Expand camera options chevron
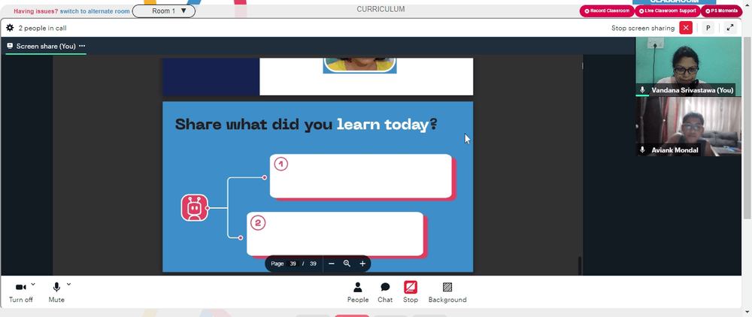Screen dimensions: 752x317 (33, 285)
